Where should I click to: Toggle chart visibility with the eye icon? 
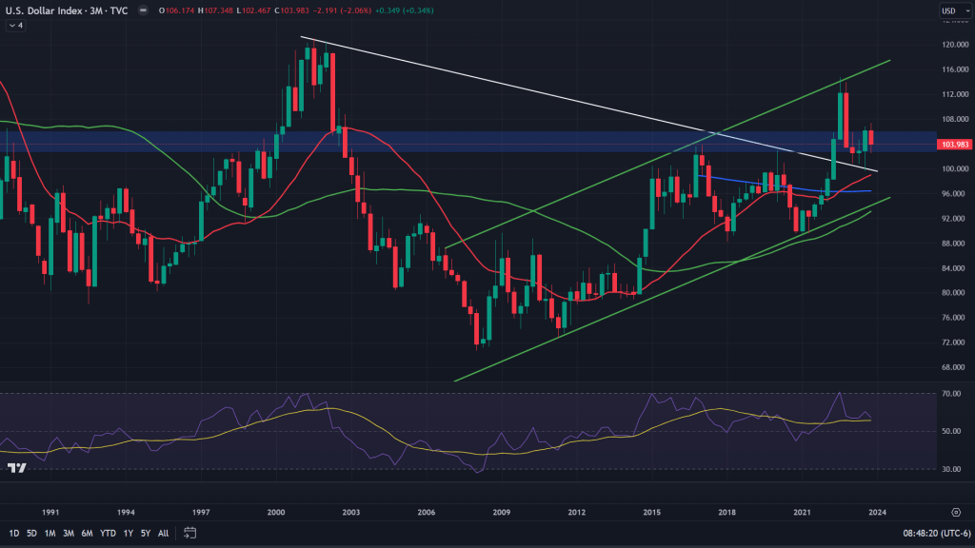tap(142, 10)
